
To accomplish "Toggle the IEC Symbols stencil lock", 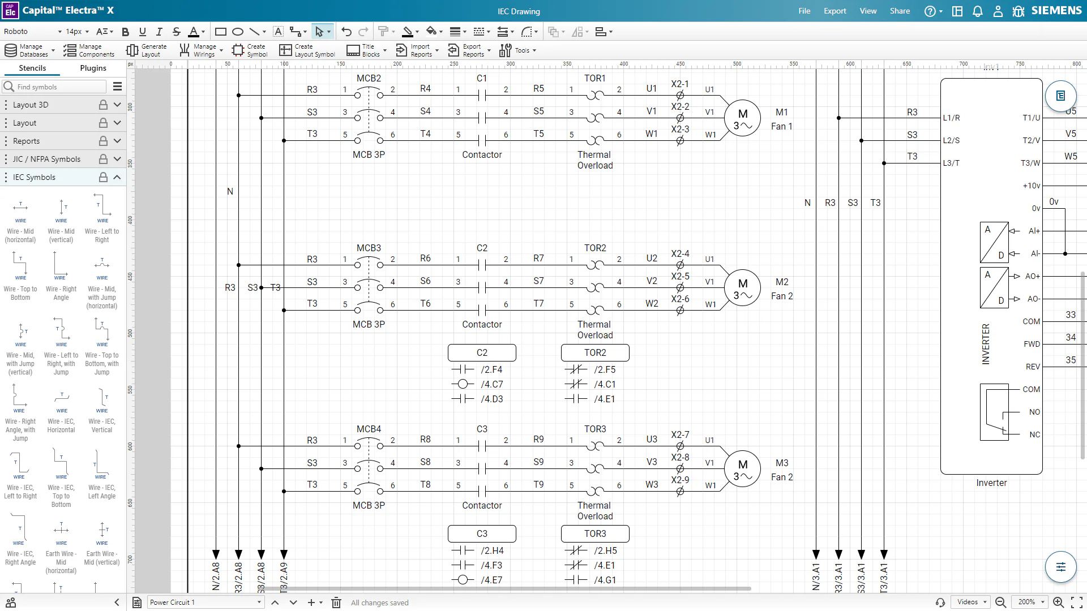I will [x=103, y=177].
